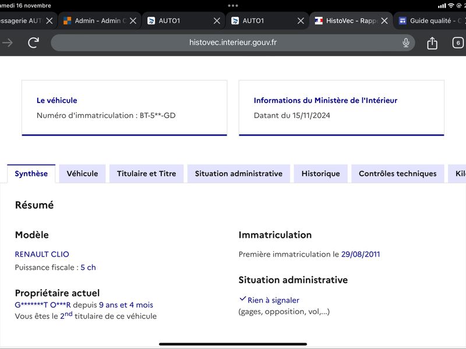Close the HistoVec - Rapport tab
Viewport: 466px width, 349px height.
tap(384, 21)
